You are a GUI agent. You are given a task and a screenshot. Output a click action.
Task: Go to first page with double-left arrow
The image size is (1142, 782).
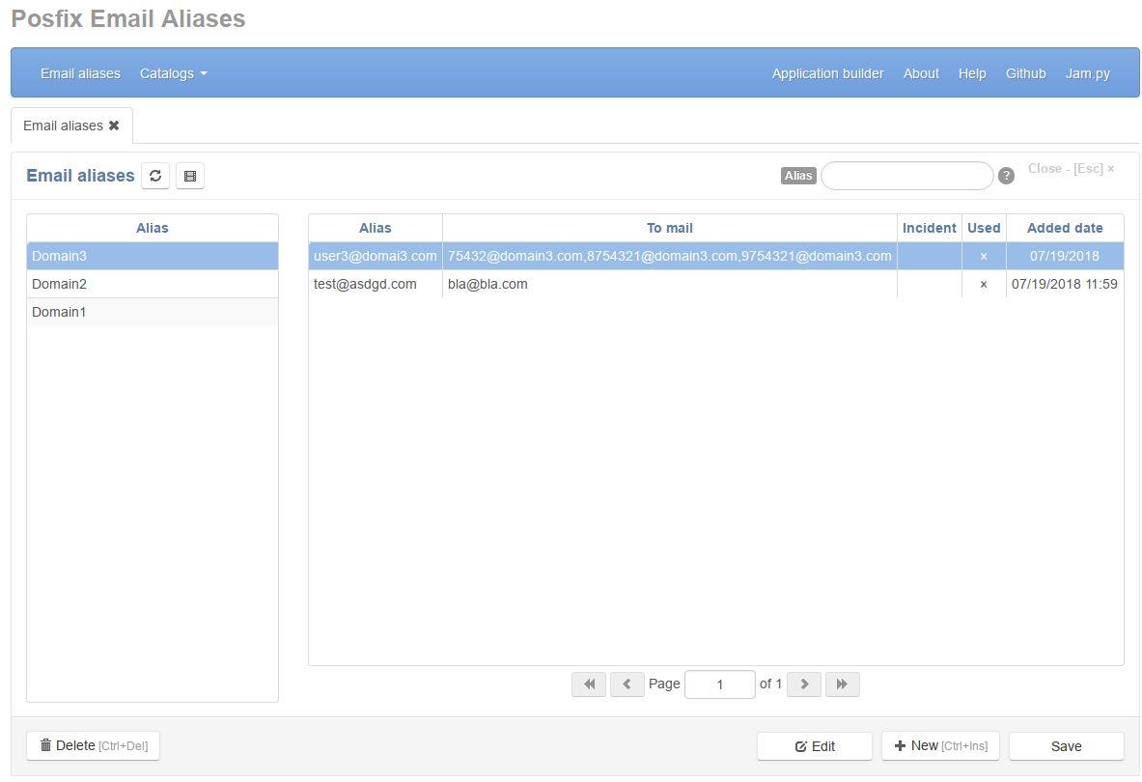(589, 684)
